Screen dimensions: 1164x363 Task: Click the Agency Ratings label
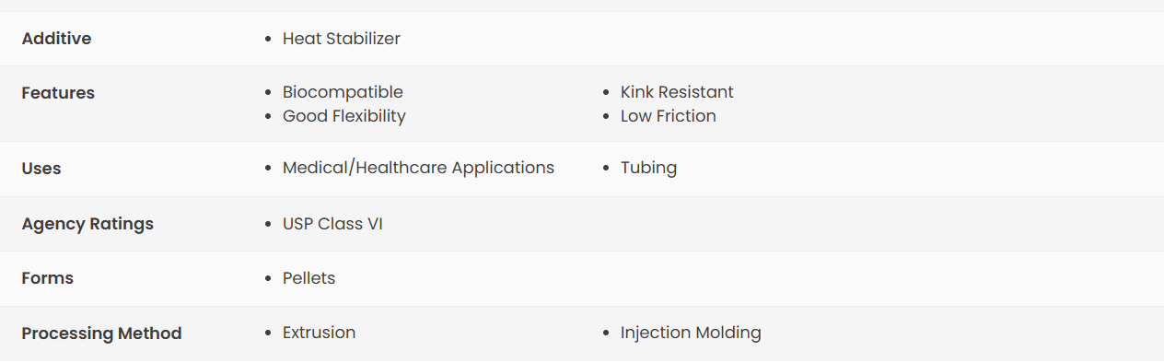tap(87, 224)
